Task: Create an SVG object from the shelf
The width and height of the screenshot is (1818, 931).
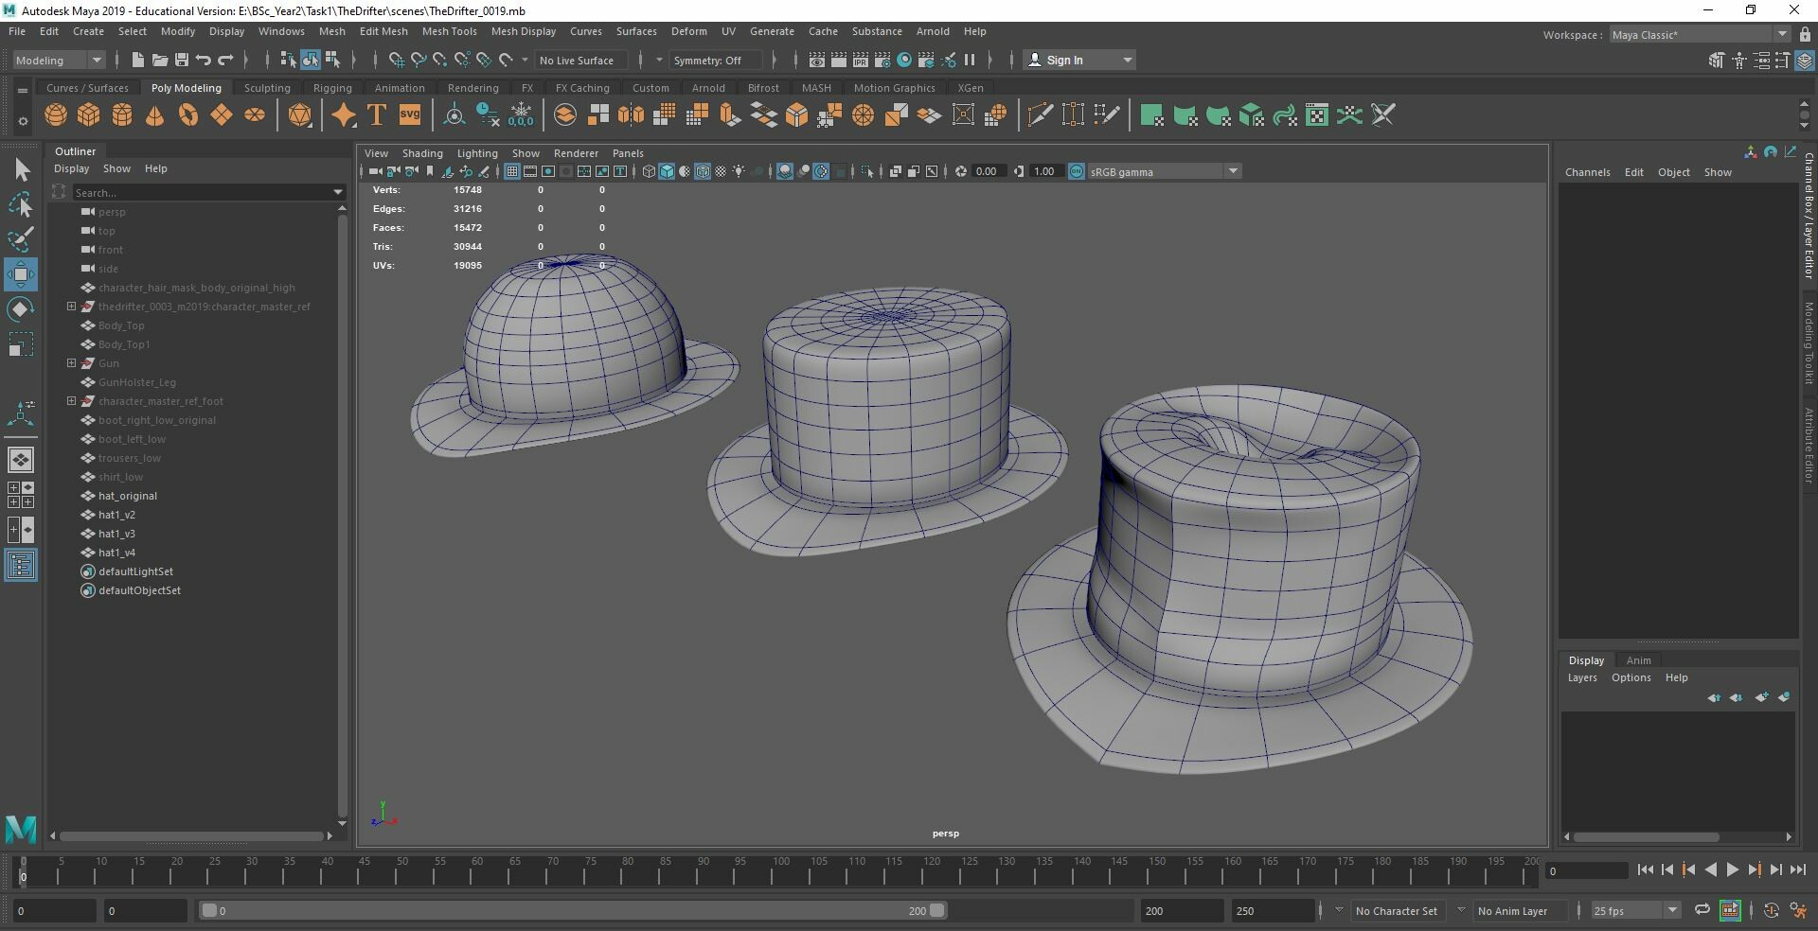Action: (409, 114)
